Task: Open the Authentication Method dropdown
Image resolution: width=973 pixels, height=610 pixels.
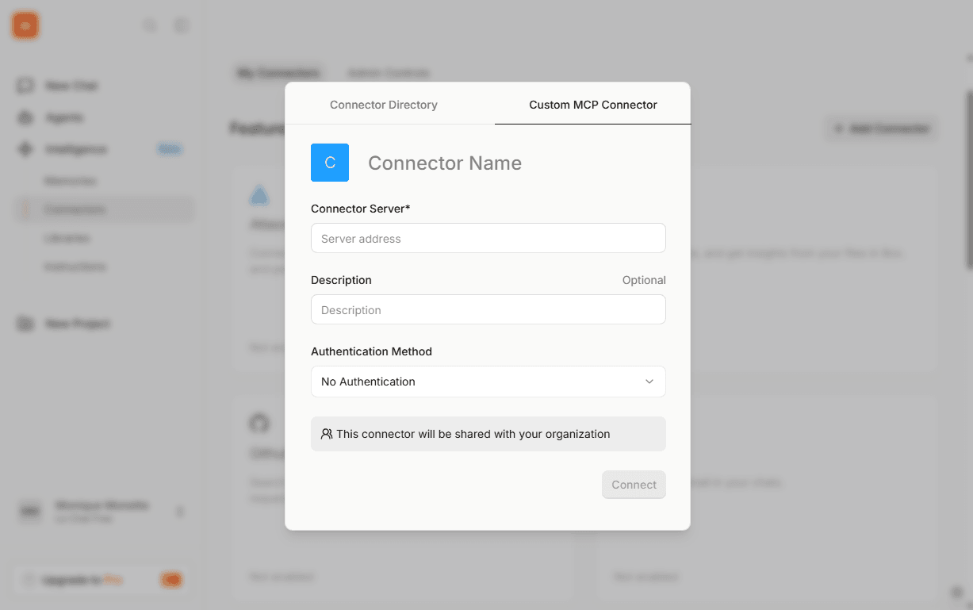Action: click(x=488, y=382)
